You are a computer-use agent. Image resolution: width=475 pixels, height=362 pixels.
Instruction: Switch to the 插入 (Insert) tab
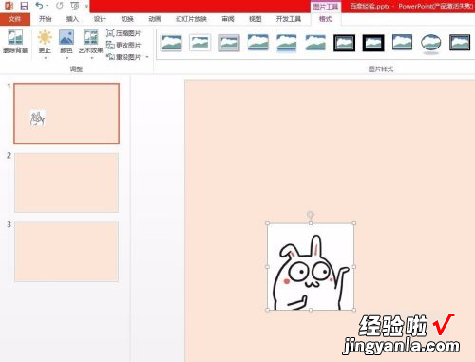point(72,19)
